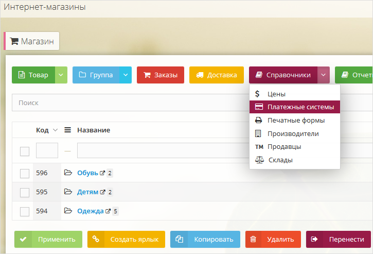This screenshot has width=373, height=254.
Task: Sort by the Код column header
Action: point(42,130)
